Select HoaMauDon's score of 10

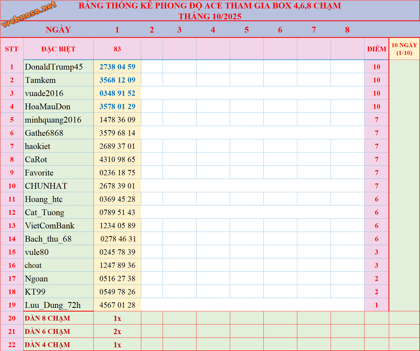[376, 106]
